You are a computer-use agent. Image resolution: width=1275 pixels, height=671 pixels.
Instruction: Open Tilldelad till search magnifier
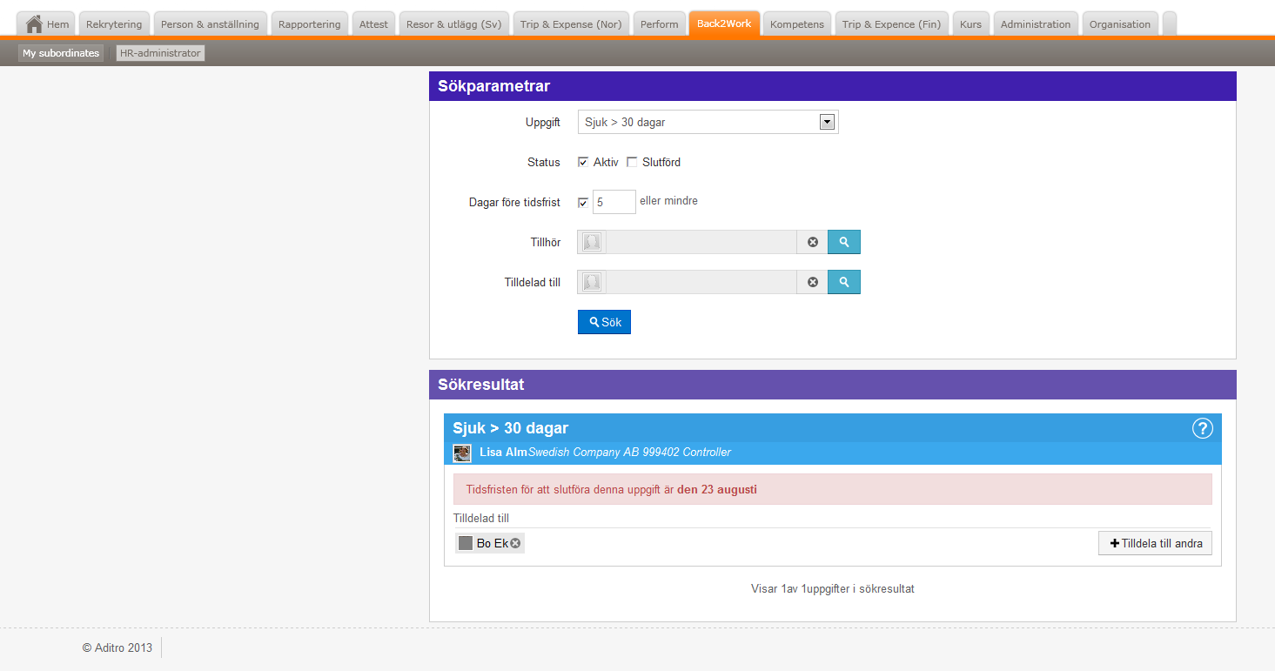click(844, 282)
